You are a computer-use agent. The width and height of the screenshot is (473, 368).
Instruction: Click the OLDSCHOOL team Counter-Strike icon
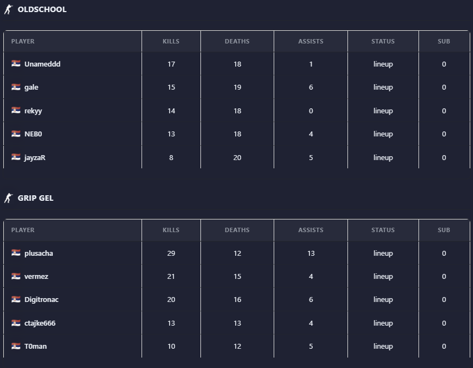(8, 9)
